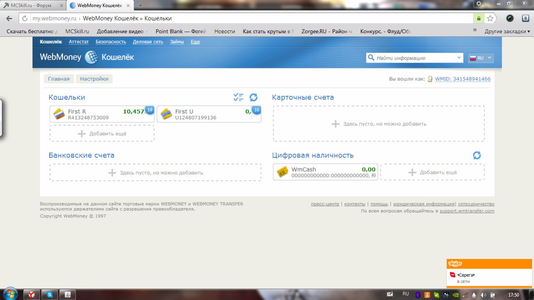Click the WebMoney globe logo
Viewport: 534px width, 300px height.
(x=91, y=57)
